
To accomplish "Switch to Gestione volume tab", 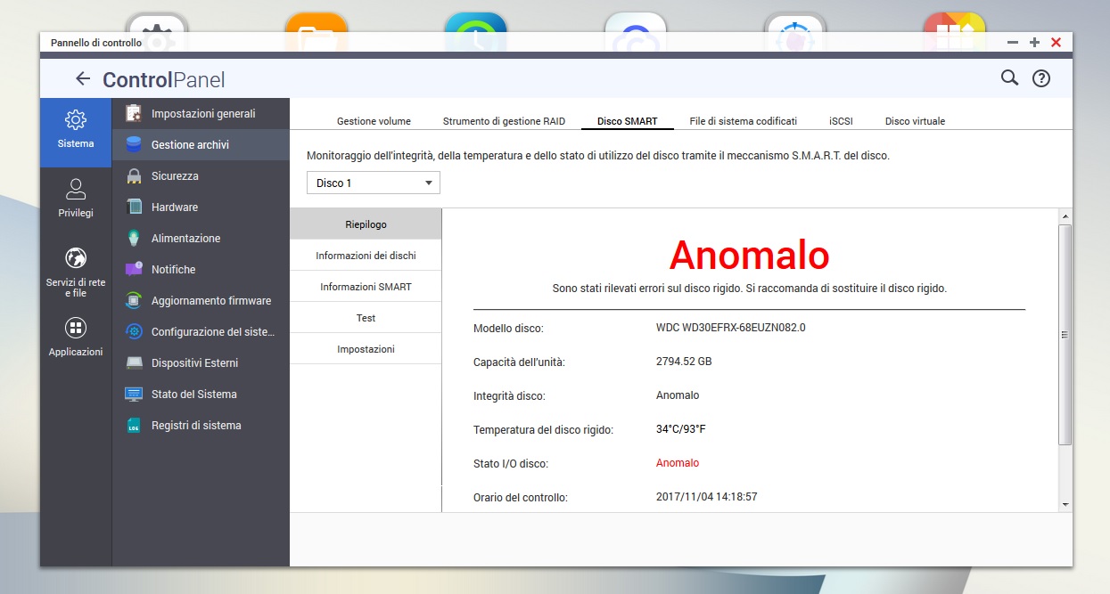I will click(x=374, y=121).
